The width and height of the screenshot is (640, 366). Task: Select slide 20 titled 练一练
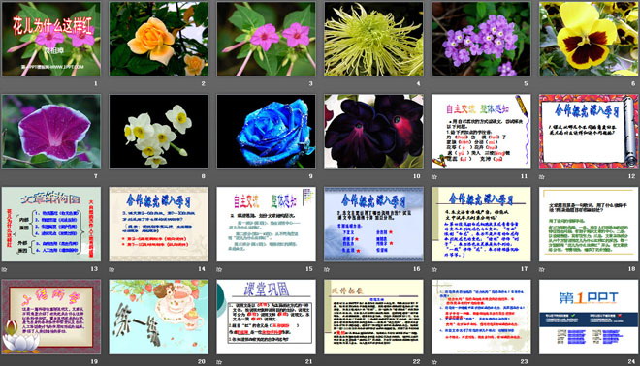click(158, 317)
